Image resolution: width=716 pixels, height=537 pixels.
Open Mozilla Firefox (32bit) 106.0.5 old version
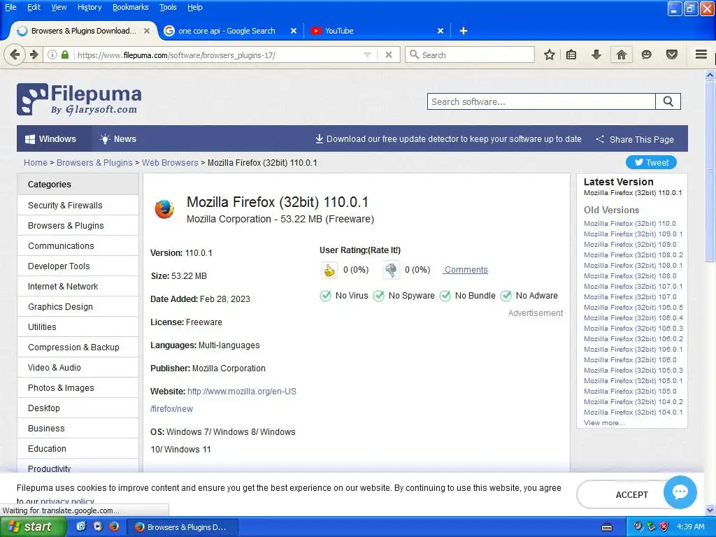tap(633, 308)
